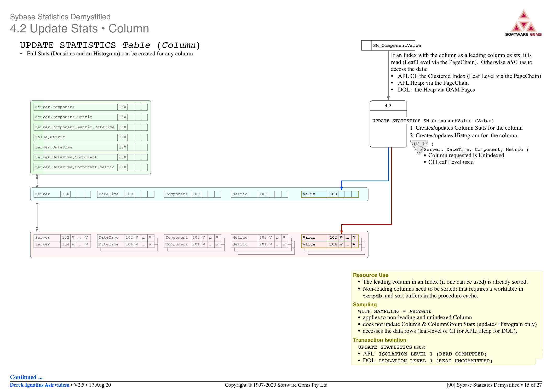Click the Software Gems logo
Image resolution: width=552 pixels, height=390 pixels.
523,22
